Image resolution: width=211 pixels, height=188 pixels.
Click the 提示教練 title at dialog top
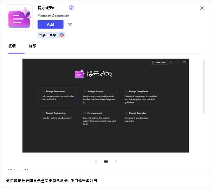click(x=46, y=8)
